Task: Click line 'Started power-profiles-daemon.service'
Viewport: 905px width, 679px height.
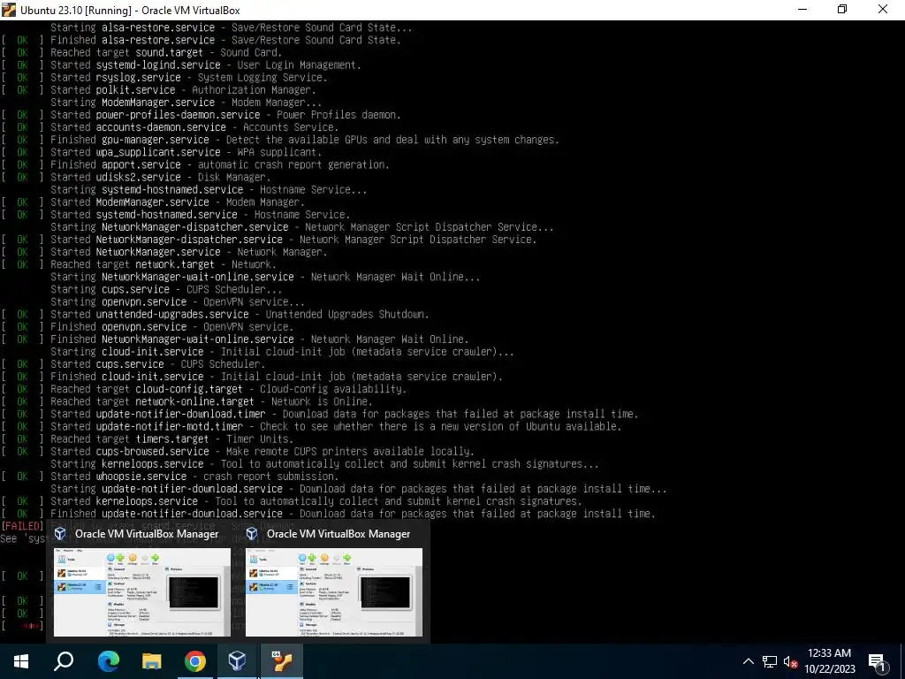Action: pyautogui.click(x=225, y=115)
